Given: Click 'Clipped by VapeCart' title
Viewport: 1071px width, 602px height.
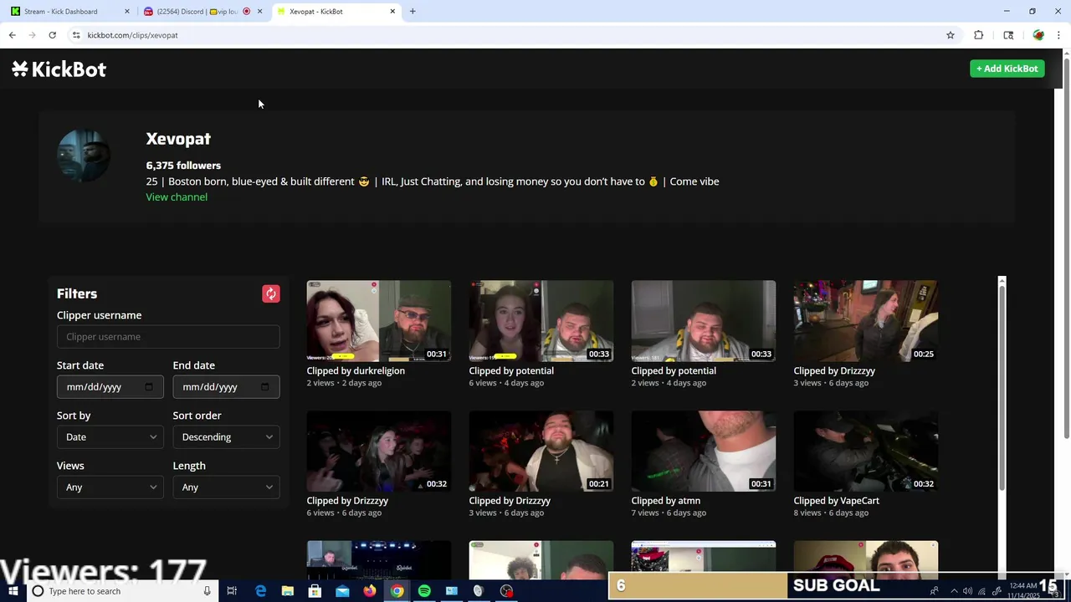Looking at the screenshot, I should tap(836, 501).
